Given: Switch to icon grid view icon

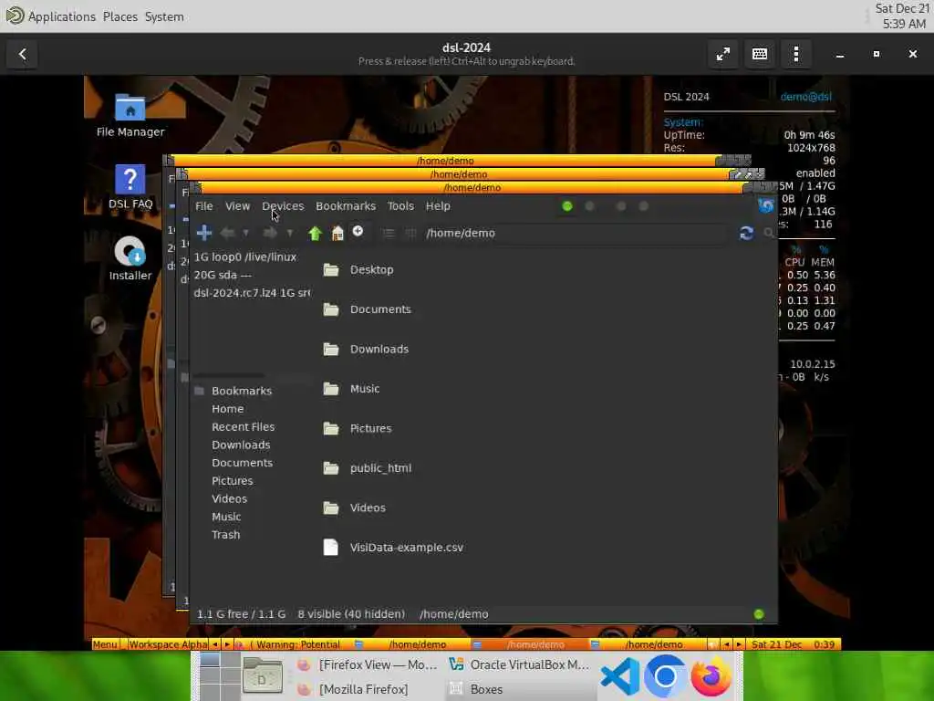Looking at the screenshot, I should (410, 233).
